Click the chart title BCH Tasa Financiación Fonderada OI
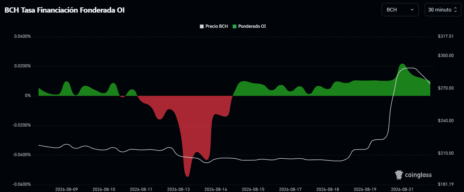 [x=64, y=10]
